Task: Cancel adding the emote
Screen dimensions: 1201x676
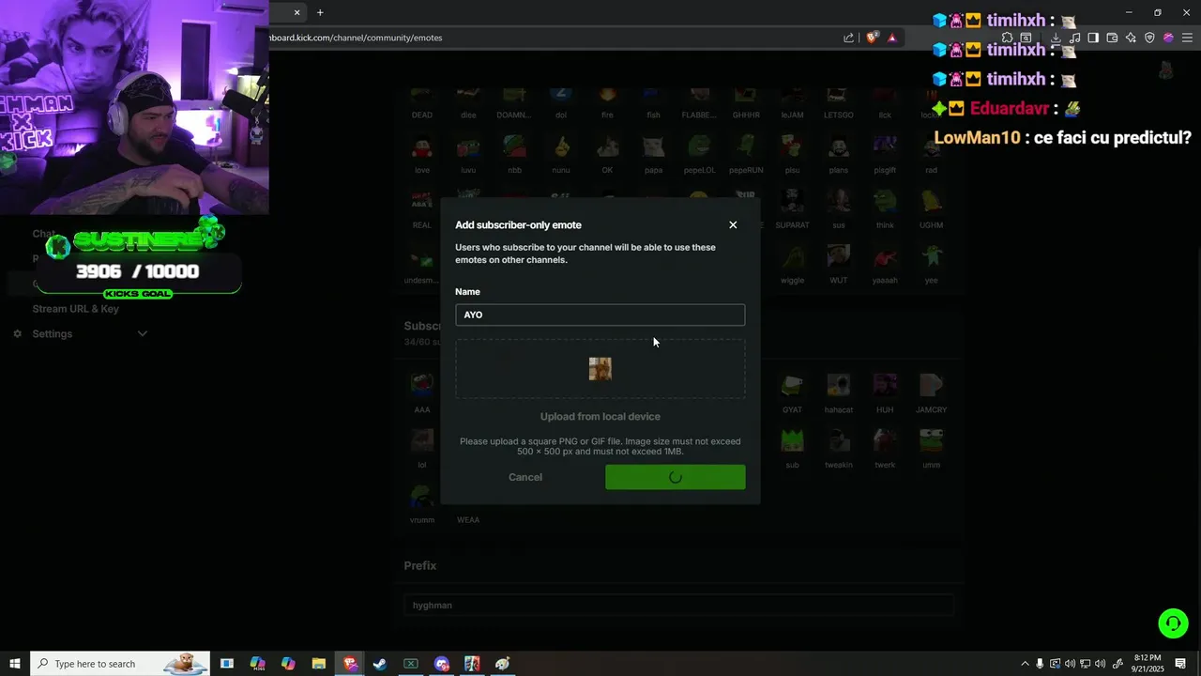Action: [x=525, y=477]
